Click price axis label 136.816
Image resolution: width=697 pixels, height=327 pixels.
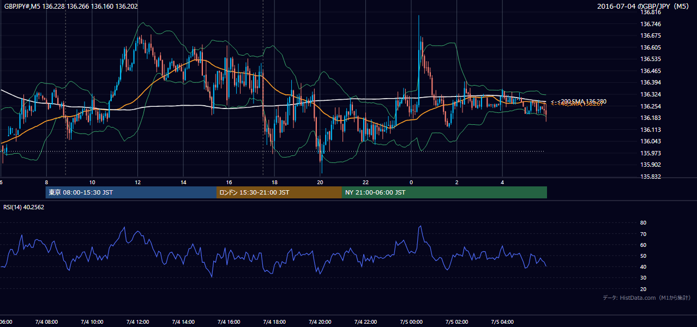tap(651, 12)
